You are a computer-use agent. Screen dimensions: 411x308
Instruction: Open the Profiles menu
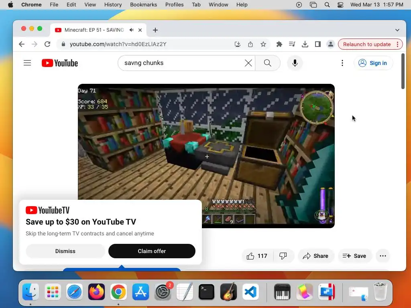[x=174, y=5]
